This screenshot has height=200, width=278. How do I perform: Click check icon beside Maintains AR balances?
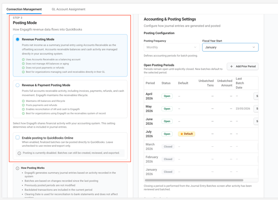click(23, 101)
